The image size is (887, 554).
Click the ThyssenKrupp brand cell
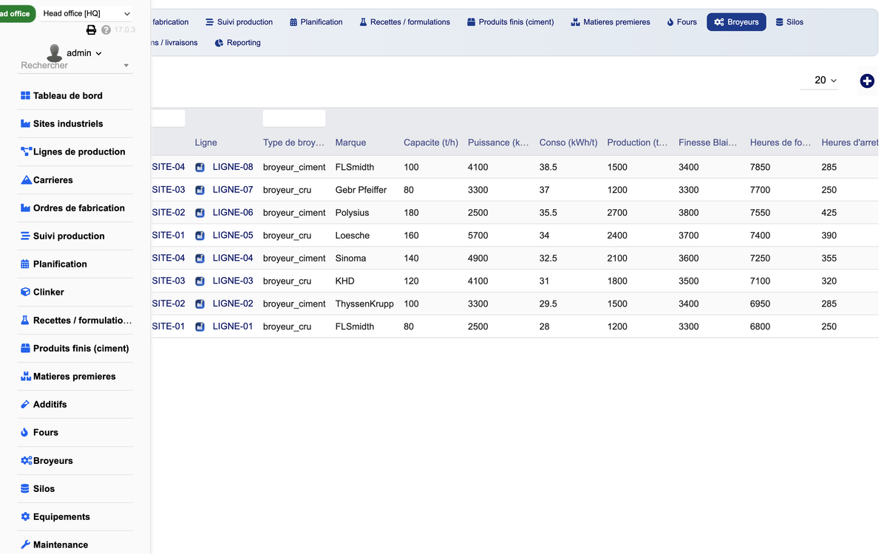click(364, 304)
